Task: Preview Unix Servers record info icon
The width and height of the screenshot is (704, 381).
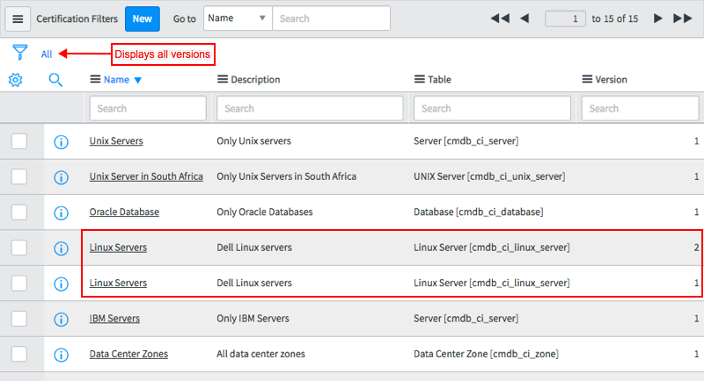Action: [x=61, y=142]
